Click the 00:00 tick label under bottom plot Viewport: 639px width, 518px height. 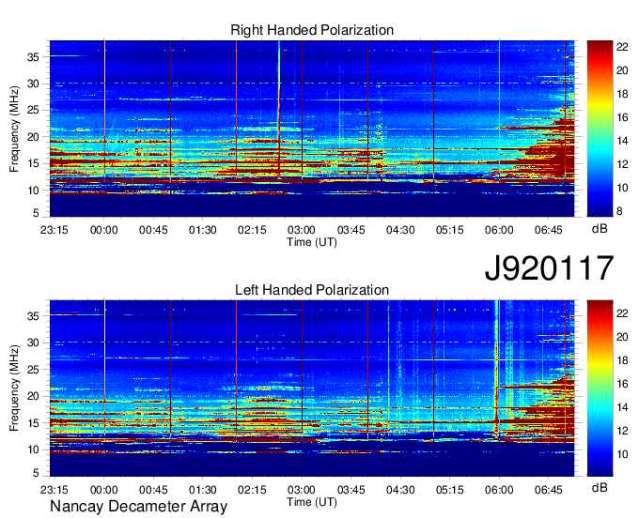click(104, 490)
